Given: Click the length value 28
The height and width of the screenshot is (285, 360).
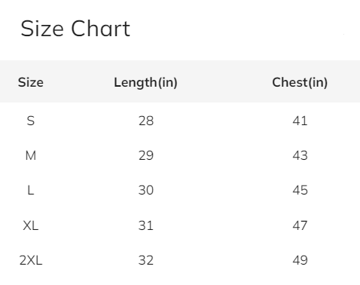Looking at the screenshot, I should click(146, 121).
